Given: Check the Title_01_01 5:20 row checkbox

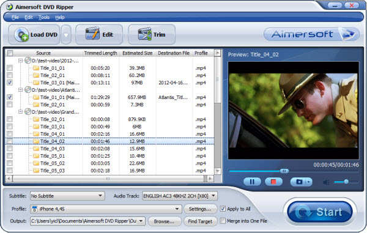Looking at the screenshot, I should pos(10,68).
